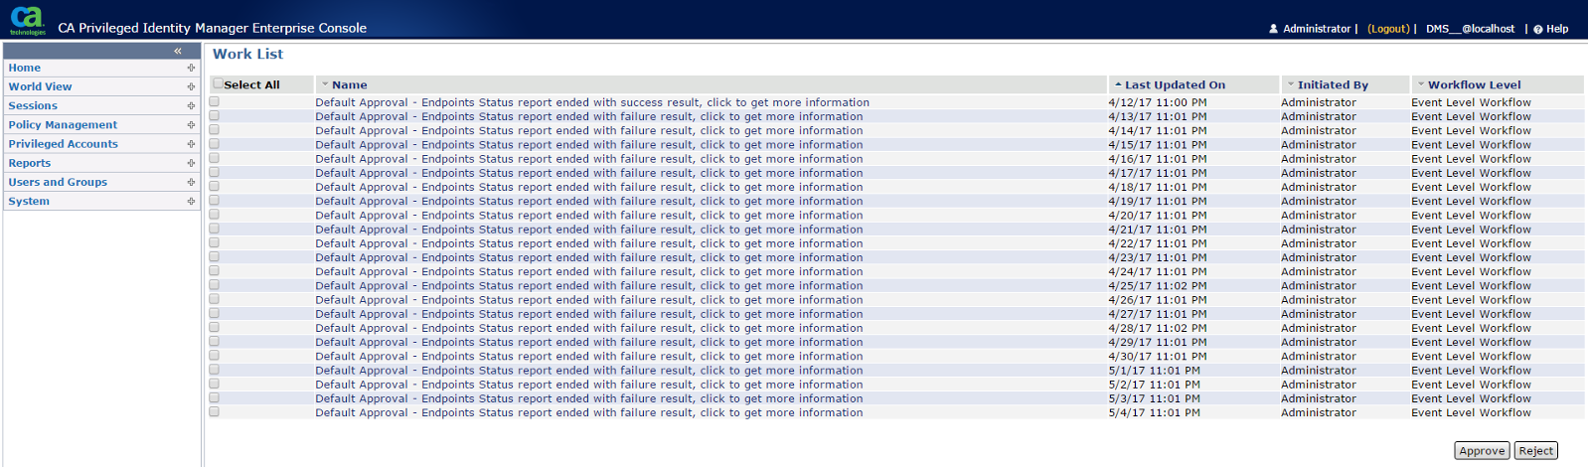Click the date 5/2/17 11:01 PM
The width and height of the screenshot is (1588, 467).
[1154, 385]
